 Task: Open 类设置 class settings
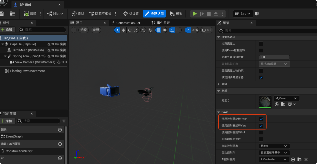131,14
